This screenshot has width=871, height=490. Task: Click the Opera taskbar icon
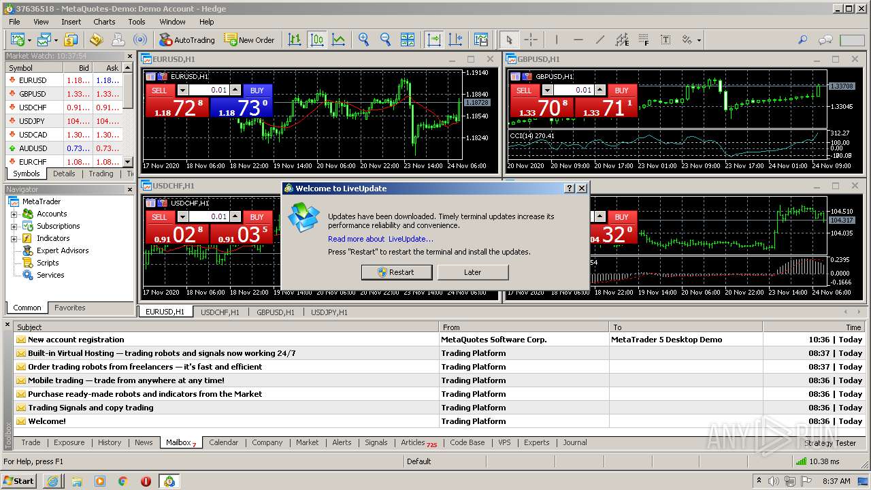pos(146,481)
